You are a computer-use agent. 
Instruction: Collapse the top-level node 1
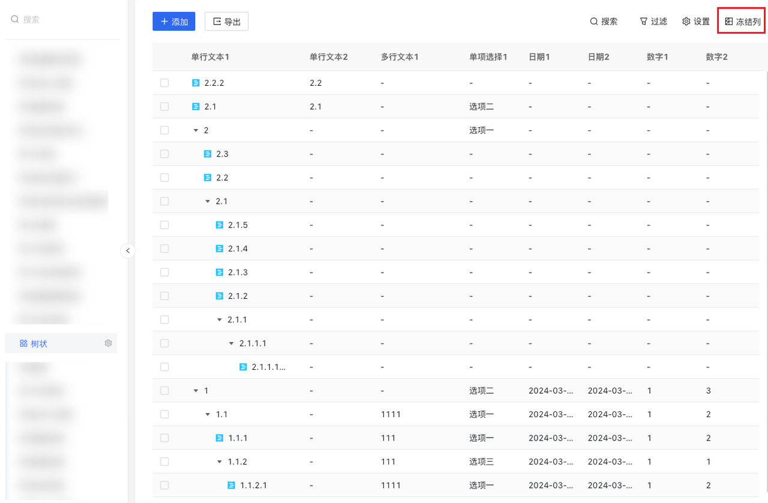click(196, 391)
